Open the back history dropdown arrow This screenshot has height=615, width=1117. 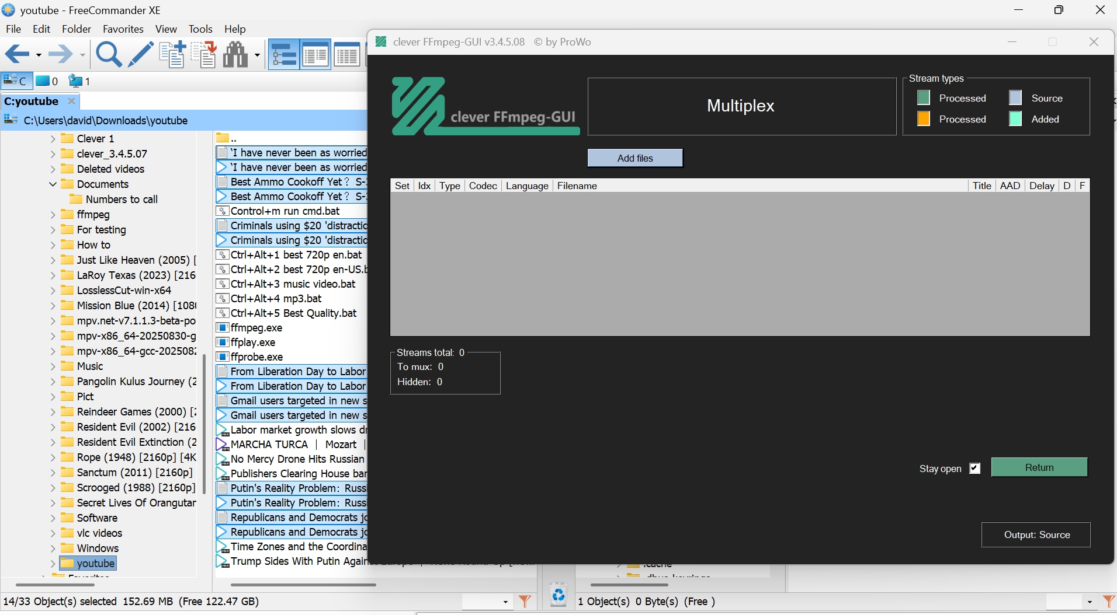coord(39,55)
